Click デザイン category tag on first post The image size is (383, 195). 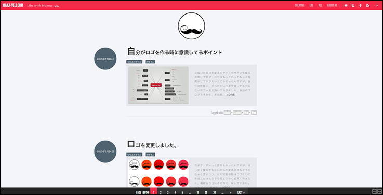point(150,62)
